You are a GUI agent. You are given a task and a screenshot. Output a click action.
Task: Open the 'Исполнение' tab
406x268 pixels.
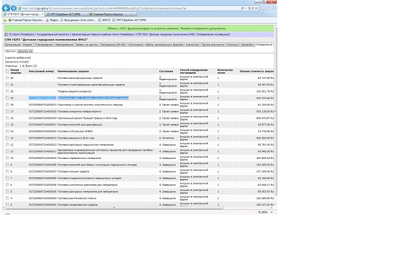135,44
